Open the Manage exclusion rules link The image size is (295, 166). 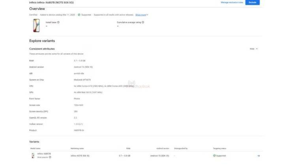tap(232, 2)
